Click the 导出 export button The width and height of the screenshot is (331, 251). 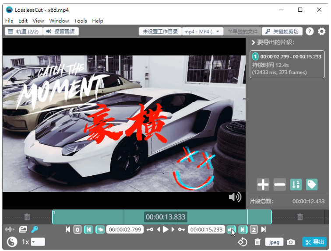click(314, 242)
